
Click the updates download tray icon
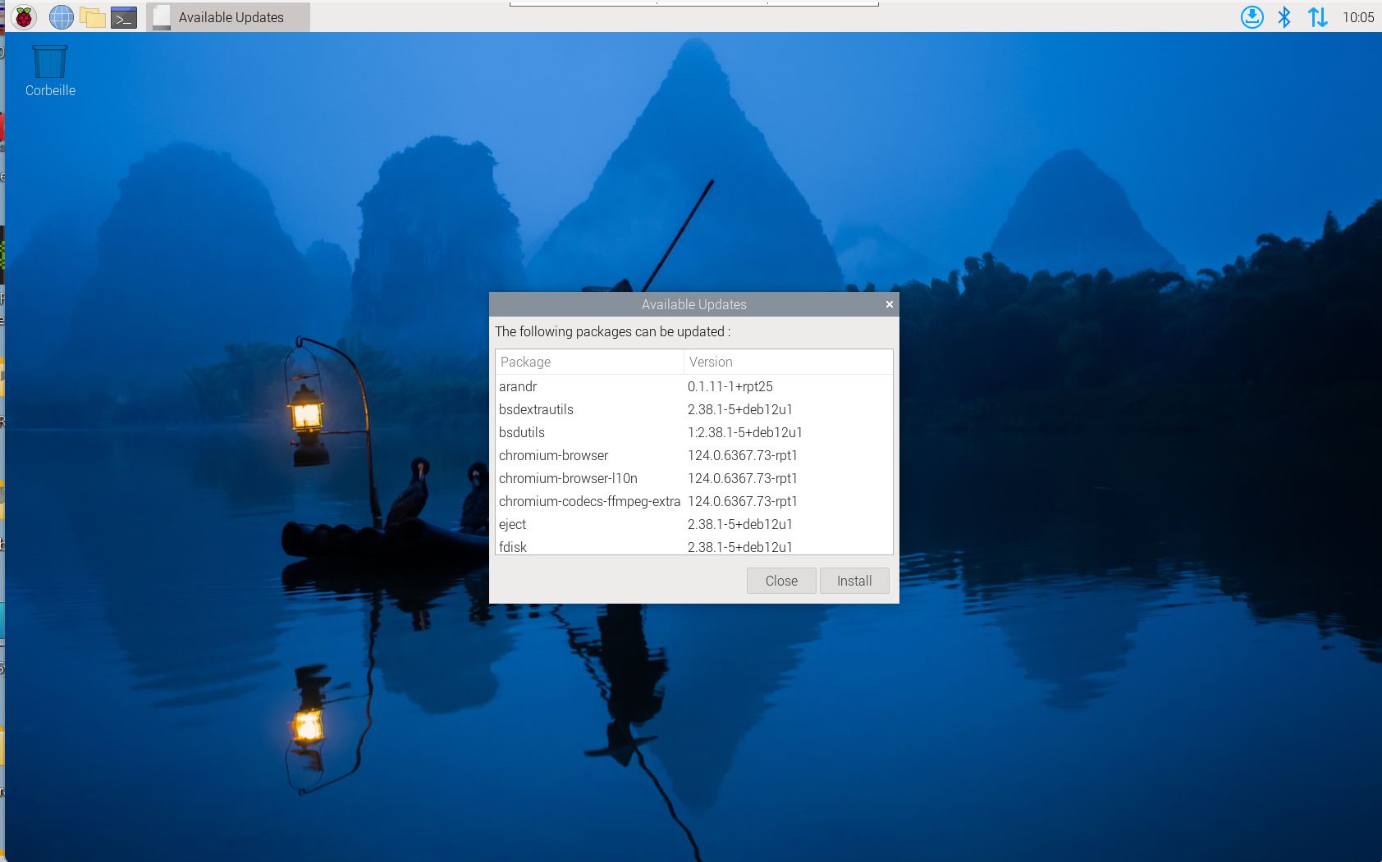[1252, 16]
